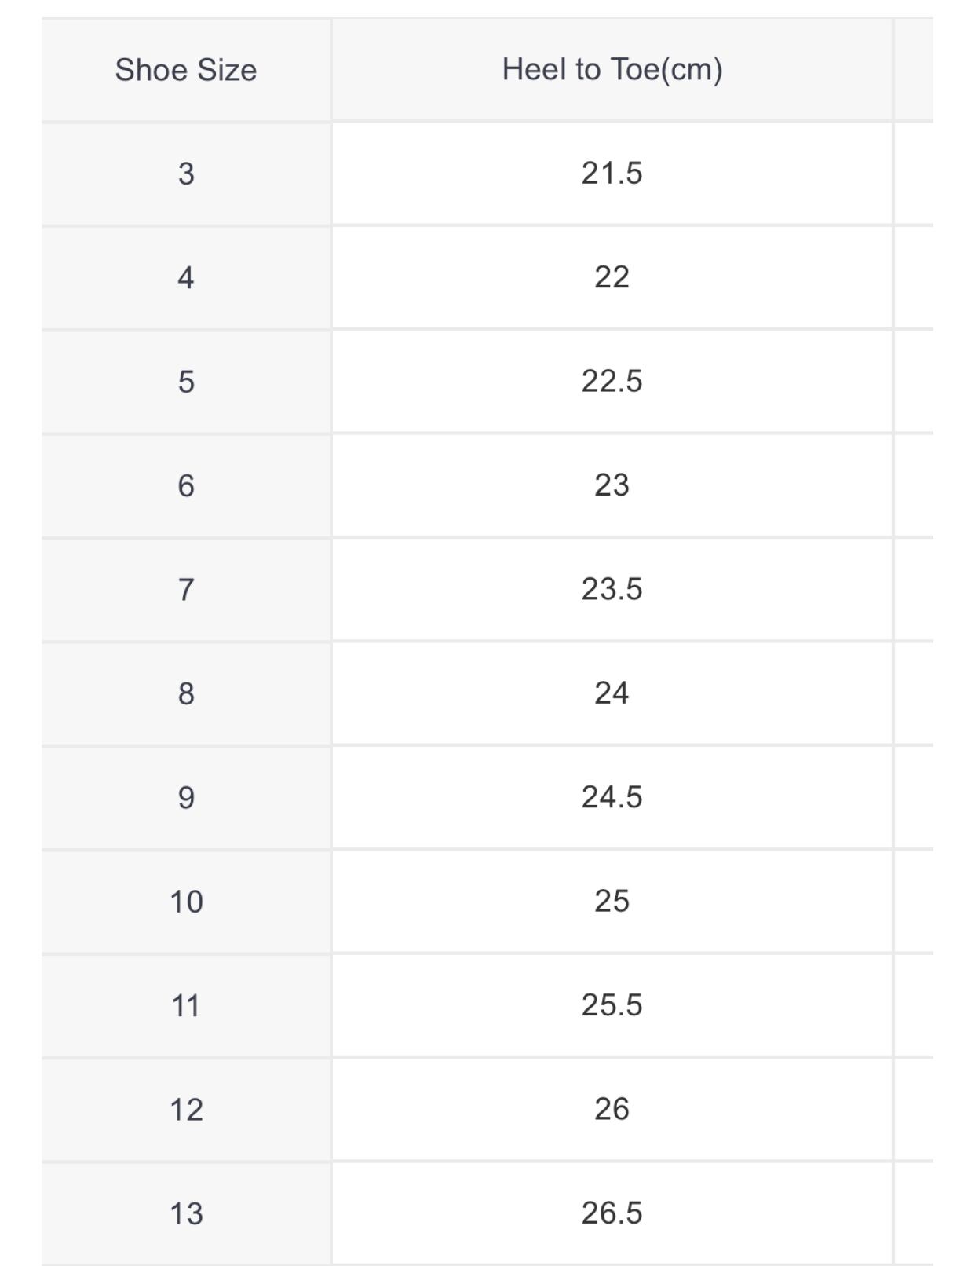975x1266 pixels.
Task: Click the heel-to-toe value 23
Action: click(612, 485)
